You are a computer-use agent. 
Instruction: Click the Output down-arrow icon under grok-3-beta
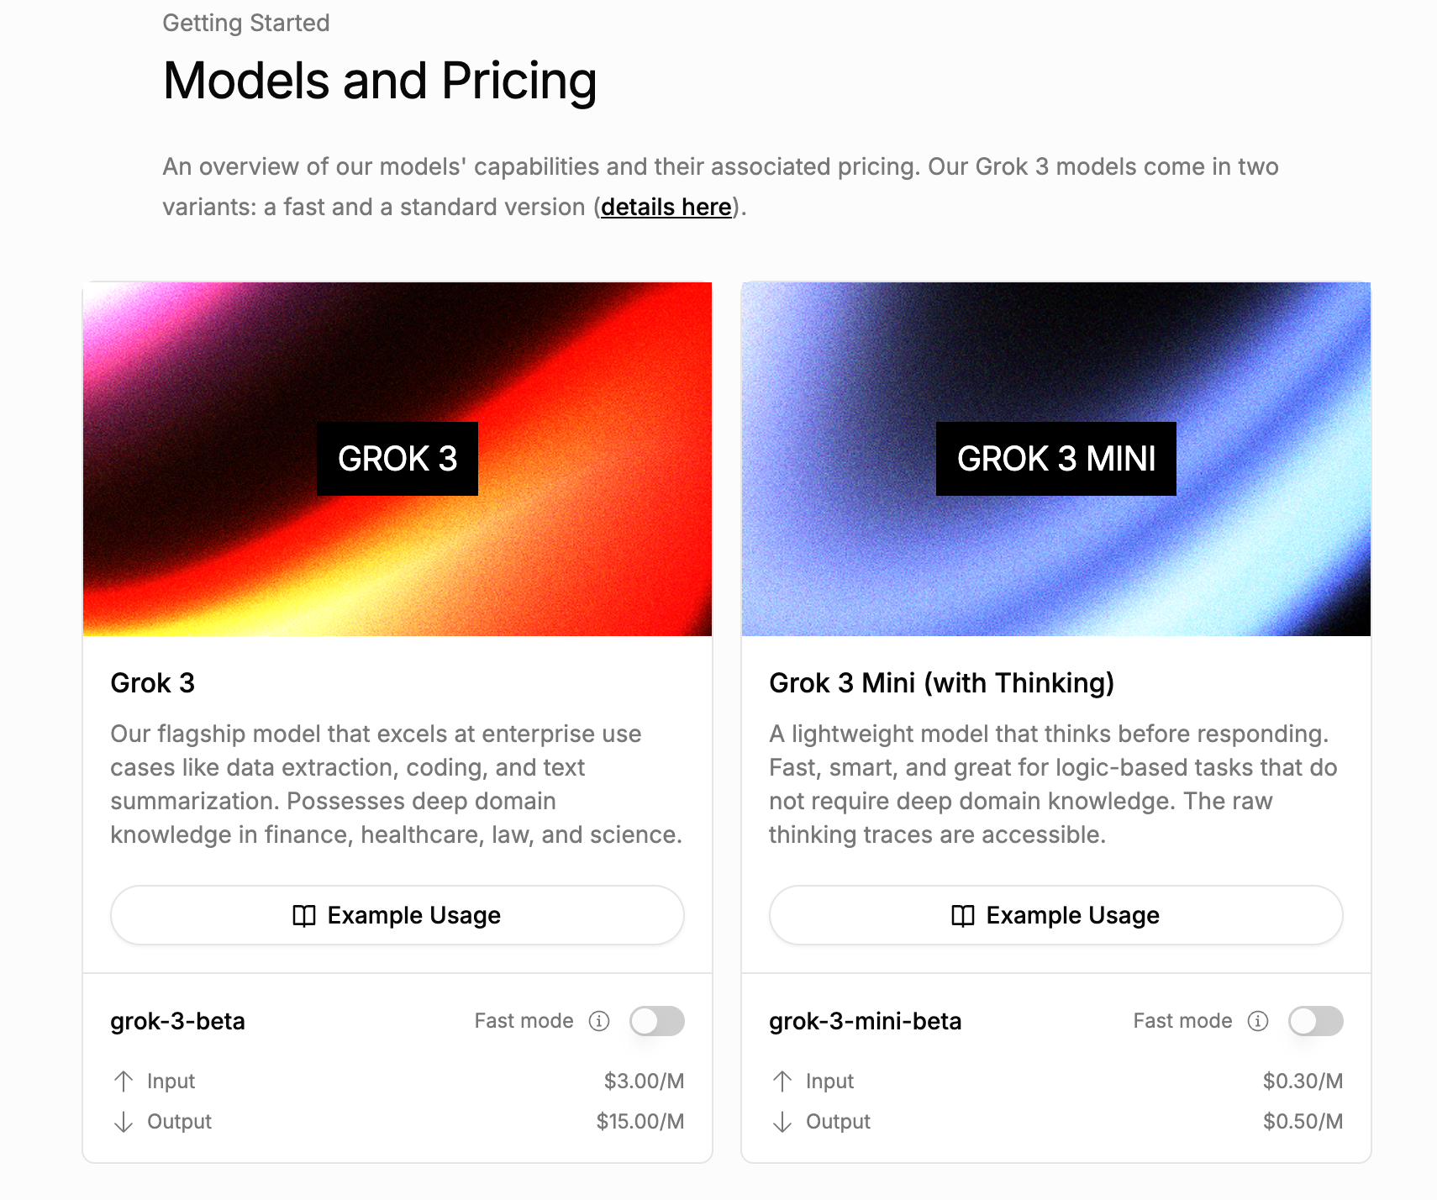[124, 1122]
